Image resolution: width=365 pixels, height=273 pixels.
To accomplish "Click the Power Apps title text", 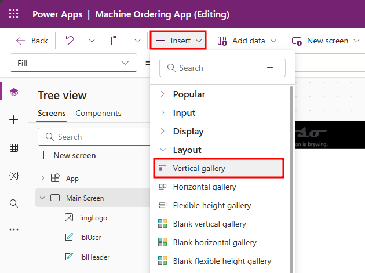I will 57,14.
